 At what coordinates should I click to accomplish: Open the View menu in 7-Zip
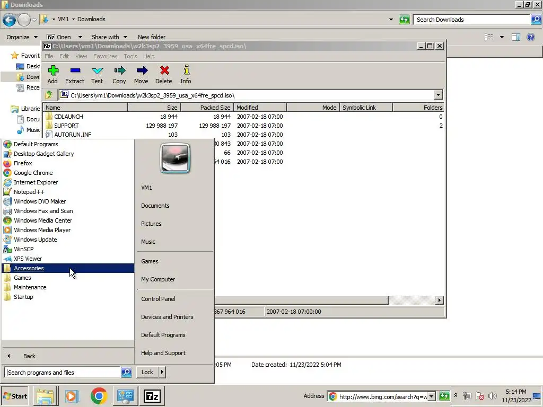(81, 56)
